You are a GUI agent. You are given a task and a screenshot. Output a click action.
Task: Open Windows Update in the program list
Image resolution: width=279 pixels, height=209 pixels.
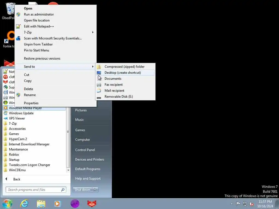(x=35, y=113)
